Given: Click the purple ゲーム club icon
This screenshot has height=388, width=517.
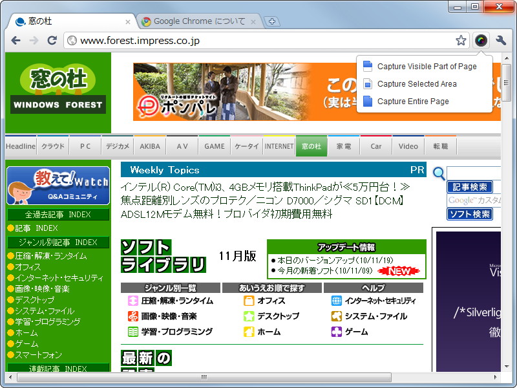Looking at the screenshot, I should [x=336, y=332].
